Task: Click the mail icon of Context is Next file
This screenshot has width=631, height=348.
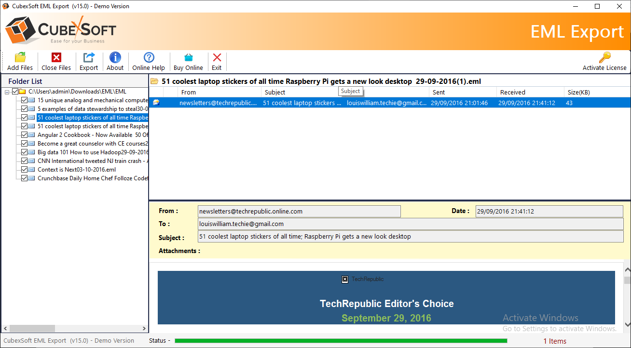Action: pos(32,170)
